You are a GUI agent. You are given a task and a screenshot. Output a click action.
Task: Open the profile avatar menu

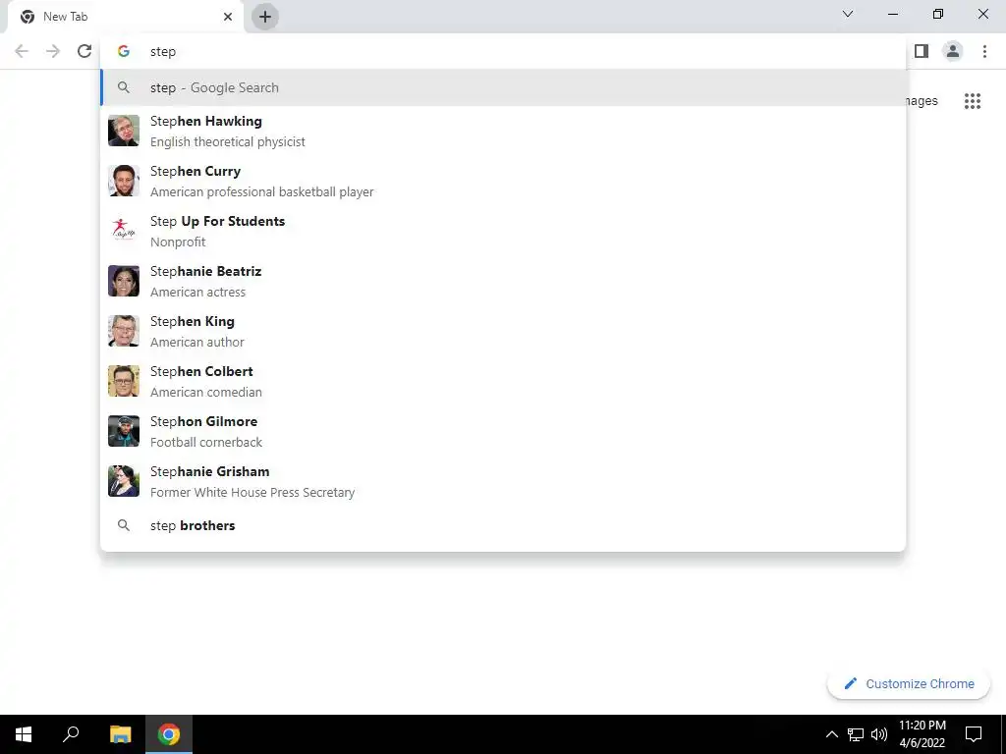click(x=953, y=51)
